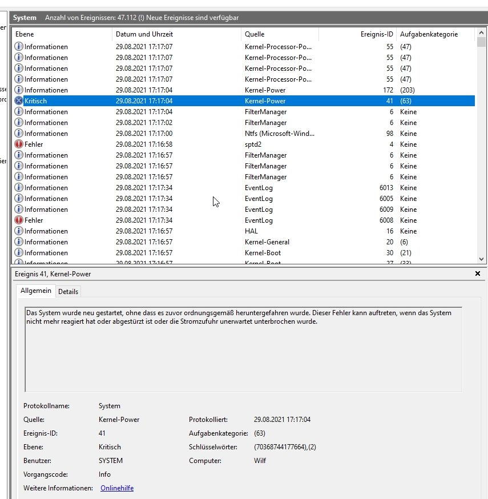Select the Allgemein tab

[36, 291]
